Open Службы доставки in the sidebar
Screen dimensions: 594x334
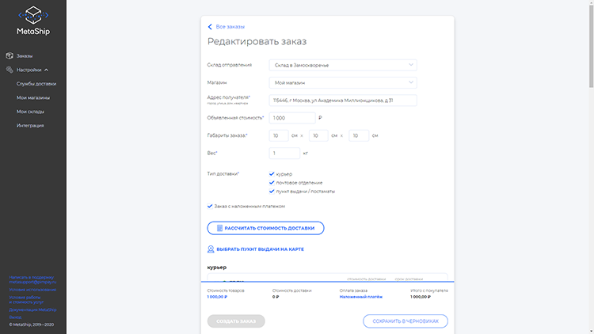coord(36,83)
